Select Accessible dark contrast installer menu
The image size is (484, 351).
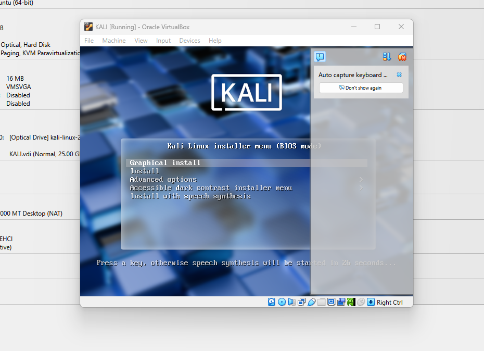211,188
